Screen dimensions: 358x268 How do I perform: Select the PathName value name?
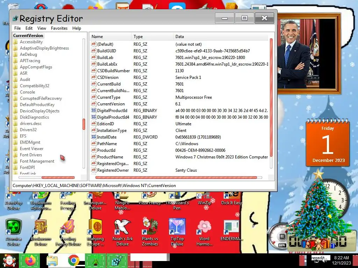click(x=107, y=143)
